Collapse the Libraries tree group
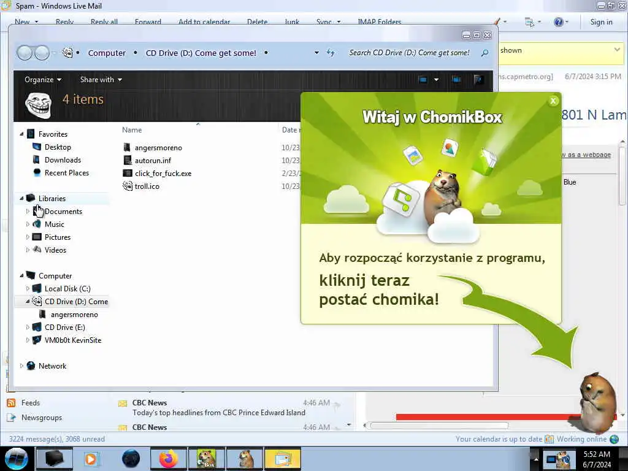The image size is (628, 471). pyautogui.click(x=21, y=198)
